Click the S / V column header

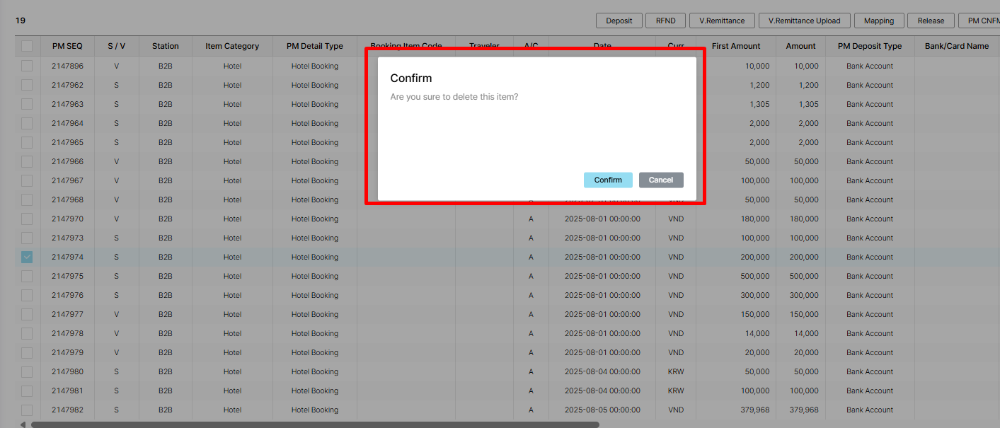click(x=117, y=46)
